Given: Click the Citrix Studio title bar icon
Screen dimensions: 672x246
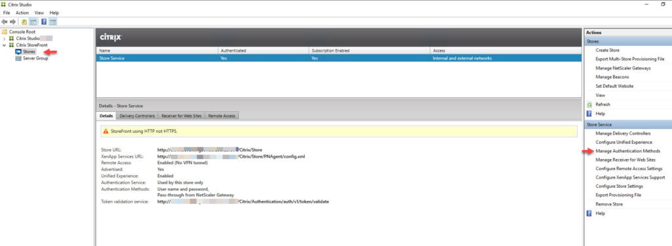Looking at the screenshot, I should point(4,5).
